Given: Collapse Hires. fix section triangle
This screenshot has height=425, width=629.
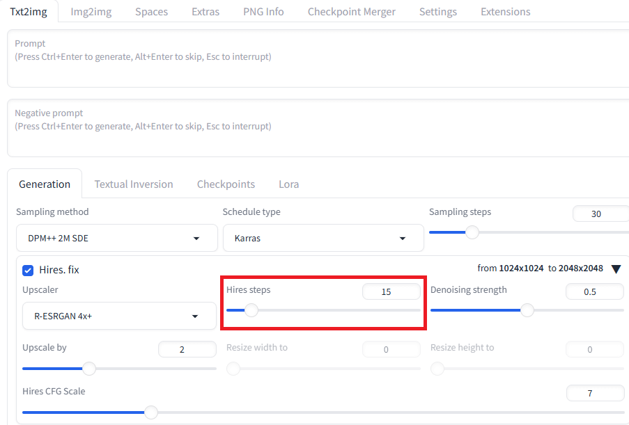Looking at the screenshot, I should 616,268.
